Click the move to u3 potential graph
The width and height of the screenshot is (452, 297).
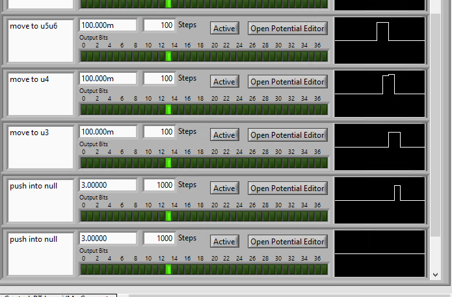click(x=380, y=147)
